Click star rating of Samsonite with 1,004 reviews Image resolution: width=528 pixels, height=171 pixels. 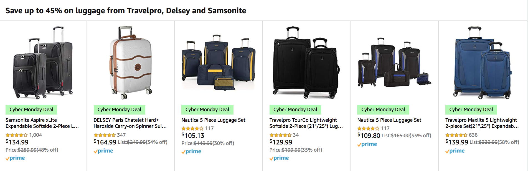17,135
